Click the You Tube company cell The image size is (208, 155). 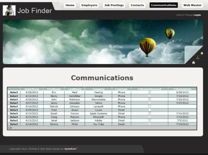tap(99, 124)
